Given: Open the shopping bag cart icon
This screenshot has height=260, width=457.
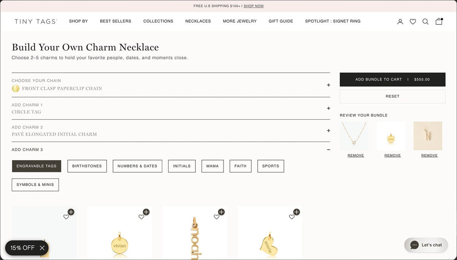Looking at the screenshot, I should pyautogui.click(x=439, y=21).
